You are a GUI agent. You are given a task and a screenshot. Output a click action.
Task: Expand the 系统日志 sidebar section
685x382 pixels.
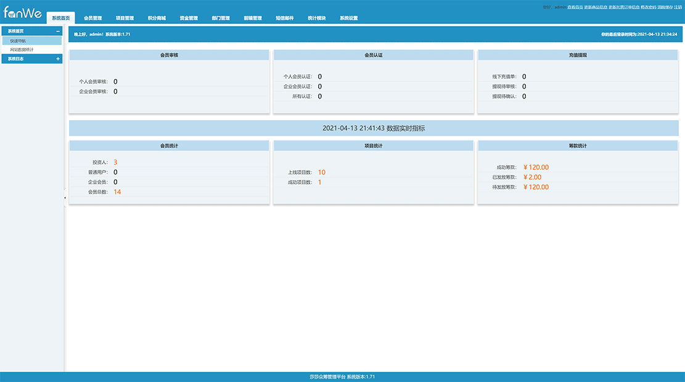pos(58,59)
